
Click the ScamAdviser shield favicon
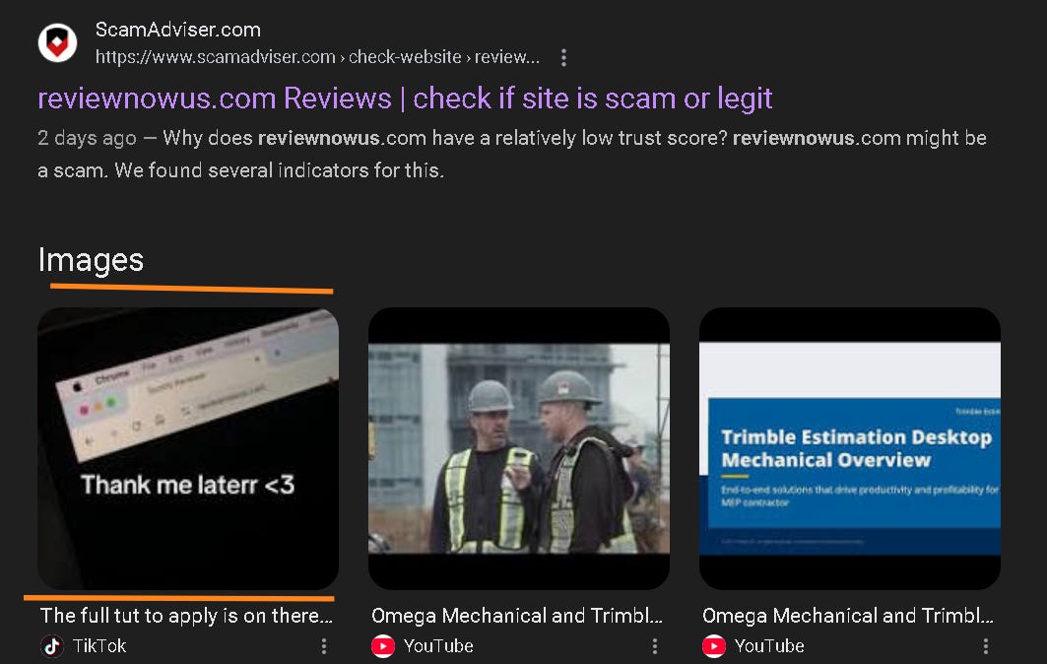click(57, 43)
